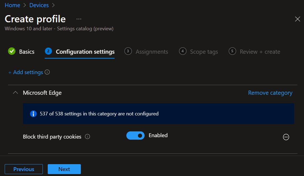Screen dimensions: 304x176
Task: Click the step 3 circle for Assignments
Action: coord(128,52)
